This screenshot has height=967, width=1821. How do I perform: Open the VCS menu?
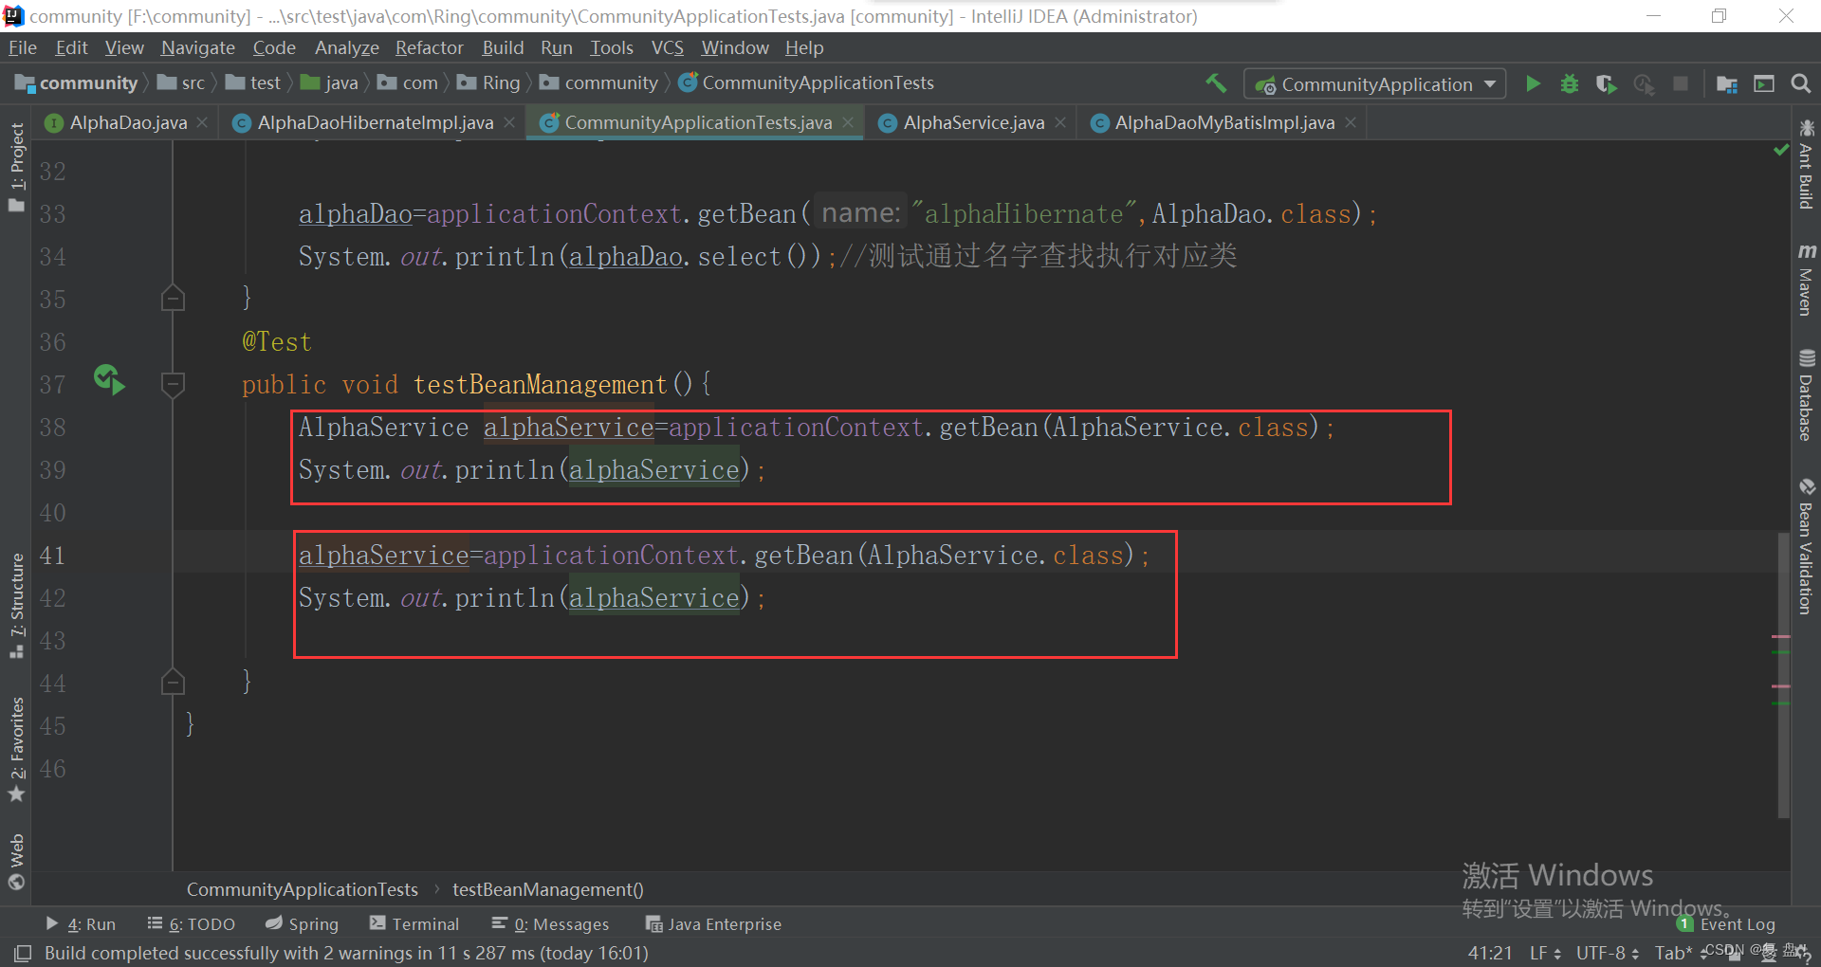[667, 47]
